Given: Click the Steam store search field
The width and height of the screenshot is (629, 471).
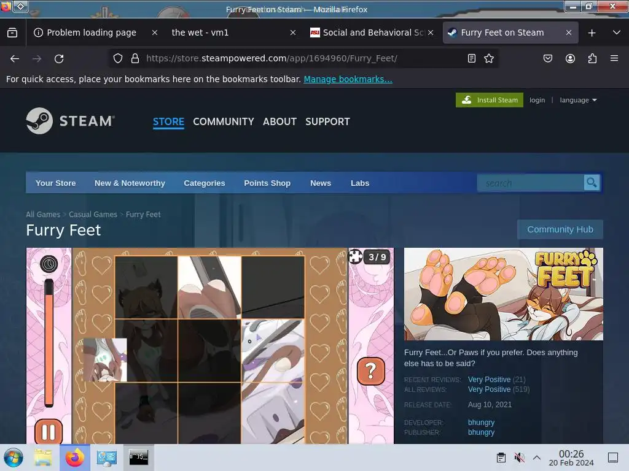Looking at the screenshot, I should 530,183.
